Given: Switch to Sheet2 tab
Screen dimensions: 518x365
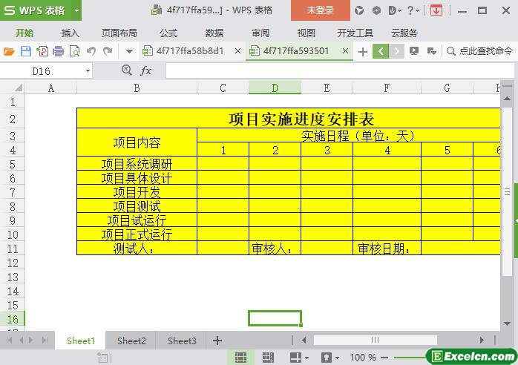Looking at the screenshot, I should click(131, 341).
